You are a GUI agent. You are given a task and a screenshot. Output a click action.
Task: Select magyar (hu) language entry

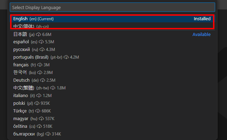[21, 119]
